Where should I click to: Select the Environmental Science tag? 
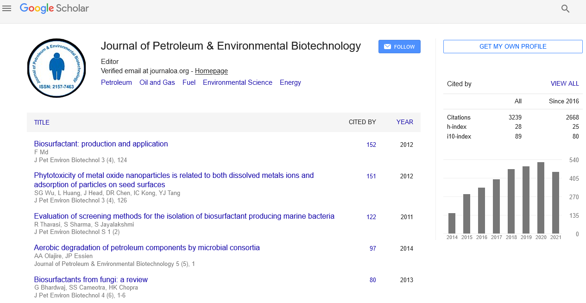pyautogui.click(x=237, y=82)
